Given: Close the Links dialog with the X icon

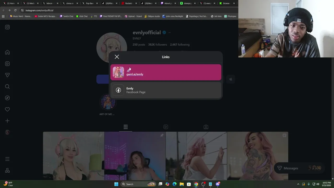Looking at the screenshot, I should click(117, 57).
